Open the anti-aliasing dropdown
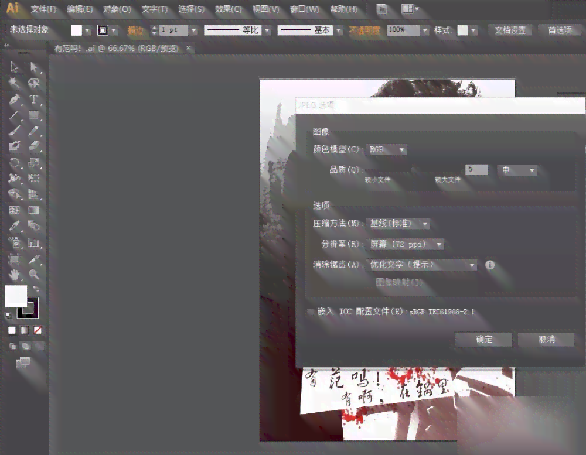Viewport: 586px width, 455px height. pos(421,265)
